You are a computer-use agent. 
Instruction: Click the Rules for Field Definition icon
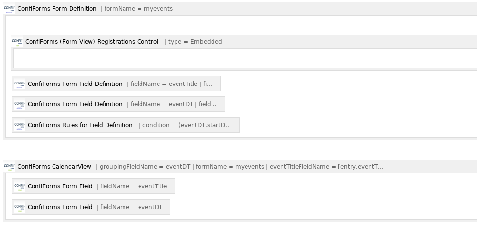[19, 125]
